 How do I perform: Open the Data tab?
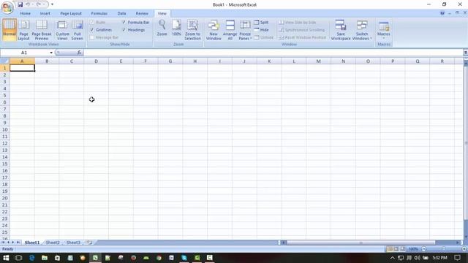[121, 13]
